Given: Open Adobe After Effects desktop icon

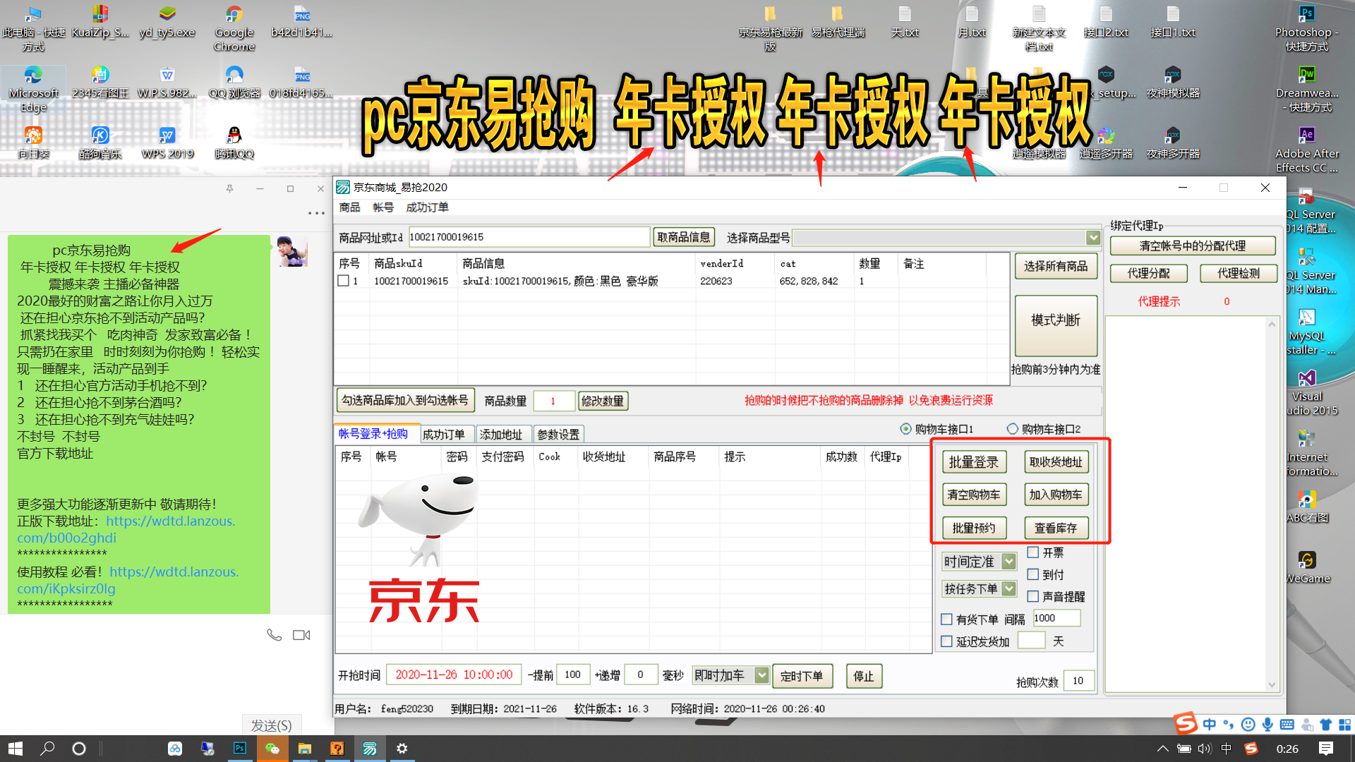Looking at the screenshot, I should tap(1307, 150).
